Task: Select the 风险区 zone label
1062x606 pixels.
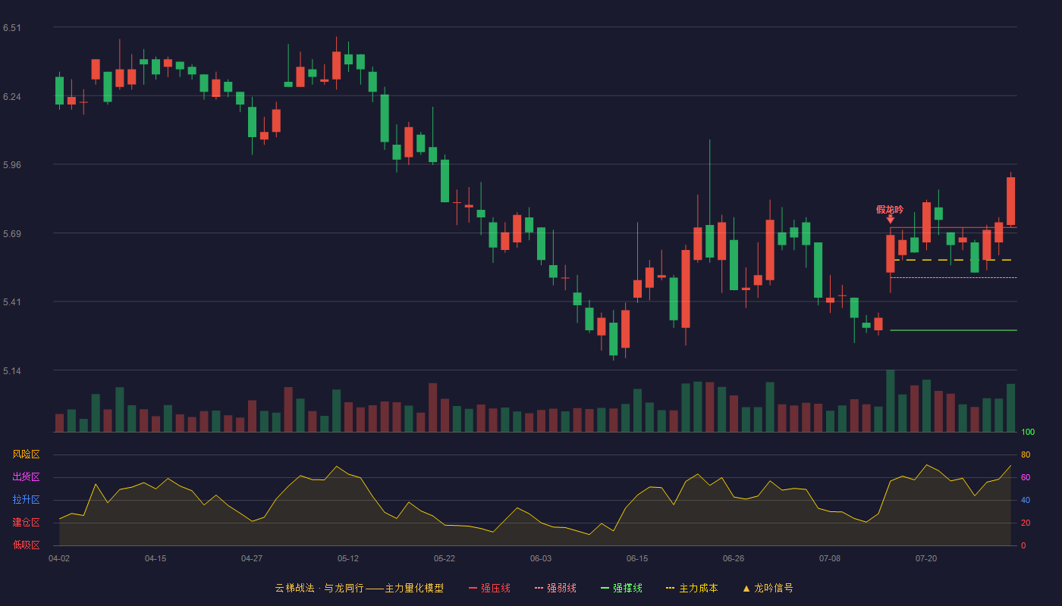Action: tap(26, 454)
